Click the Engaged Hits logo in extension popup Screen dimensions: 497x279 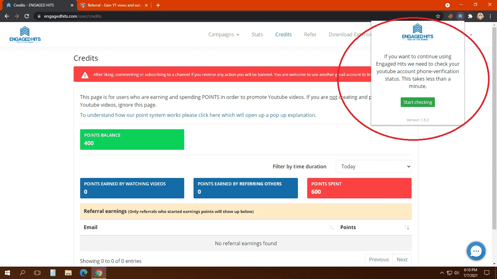tap(418, 32)
